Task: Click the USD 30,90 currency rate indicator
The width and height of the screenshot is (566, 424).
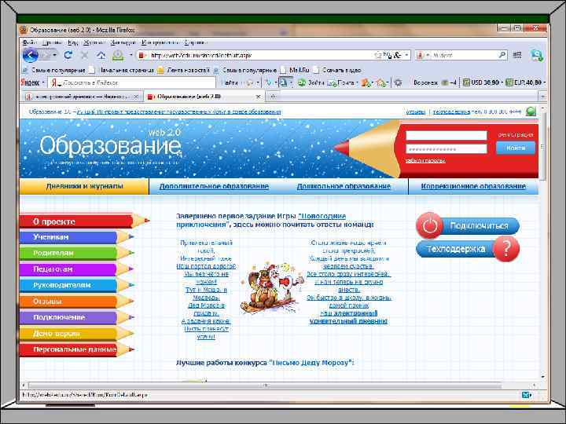Action: [x=482, y=82]
